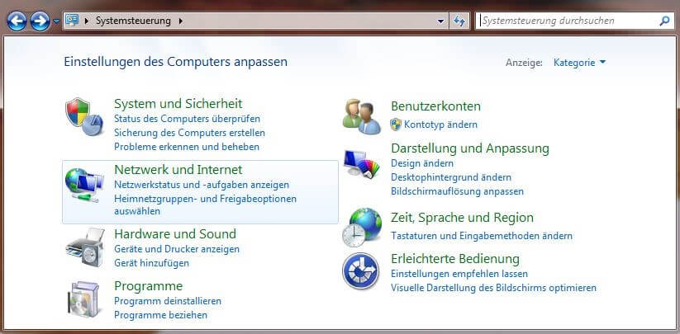Open Status des Computers überprüfen
The width and height of the screenshot is (680, 334).
tap(188, 119)
